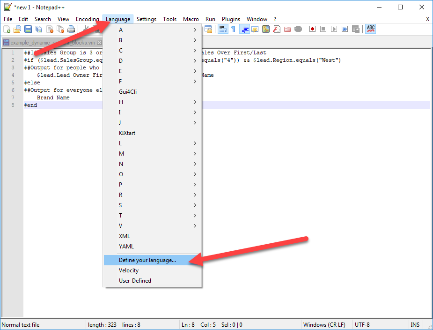Image resolution: width=433 pixels, height=330 pixels.
Task: Select 'Define your language...' menu entry
Action: coord(147,260)
